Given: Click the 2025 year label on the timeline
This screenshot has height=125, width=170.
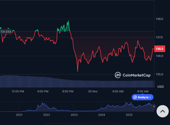Looking at the screenshot, I should (x=129, y=115).
